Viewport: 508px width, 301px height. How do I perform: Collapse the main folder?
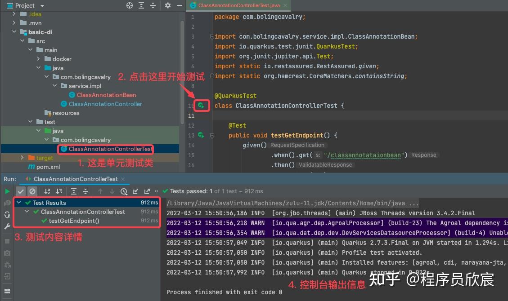[30, 50]
